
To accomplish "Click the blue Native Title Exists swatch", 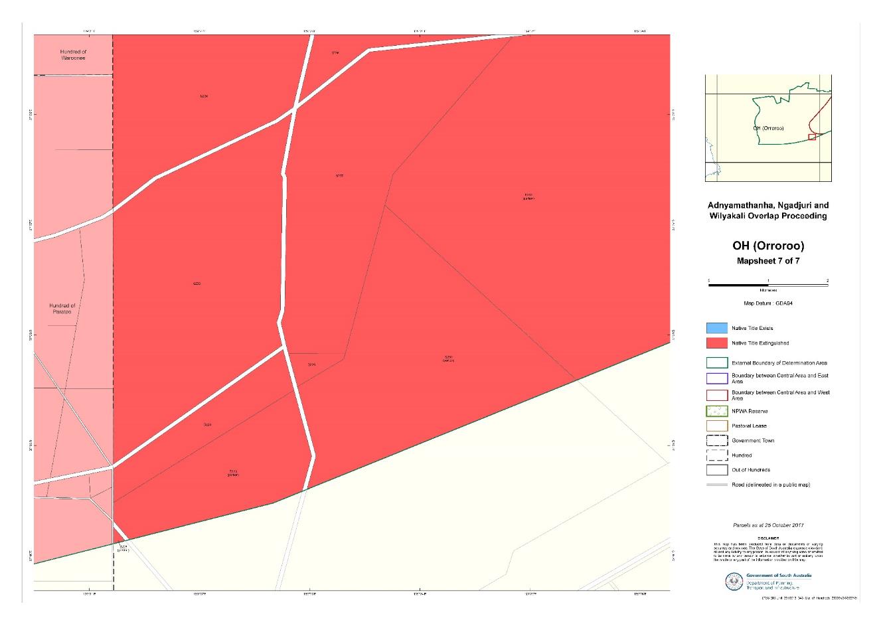I will 717,328.
